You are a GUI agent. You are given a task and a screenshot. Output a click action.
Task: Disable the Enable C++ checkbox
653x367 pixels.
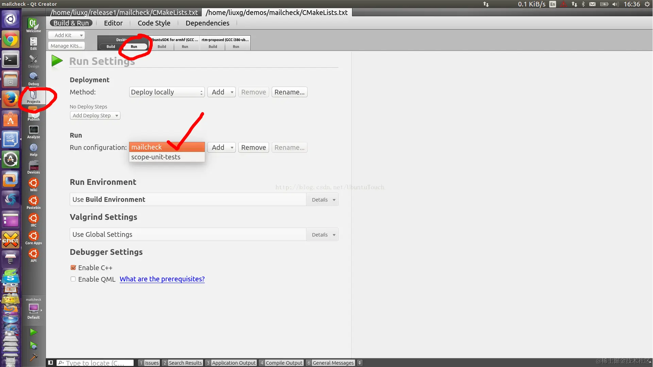pos(73,268)
